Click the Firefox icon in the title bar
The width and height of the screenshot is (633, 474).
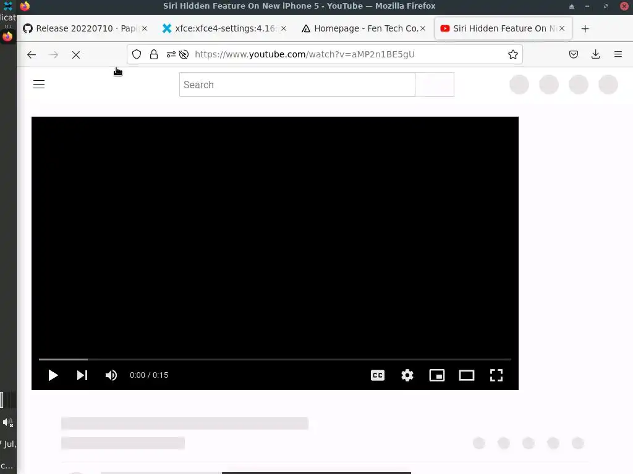(25, 6)
